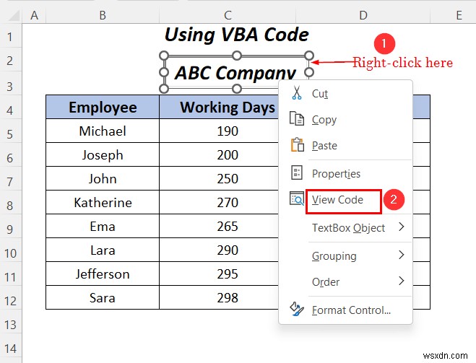This screenshot has width=476, height=363.
Task: Select the cell with value 298
Action: tap(219, 298)
